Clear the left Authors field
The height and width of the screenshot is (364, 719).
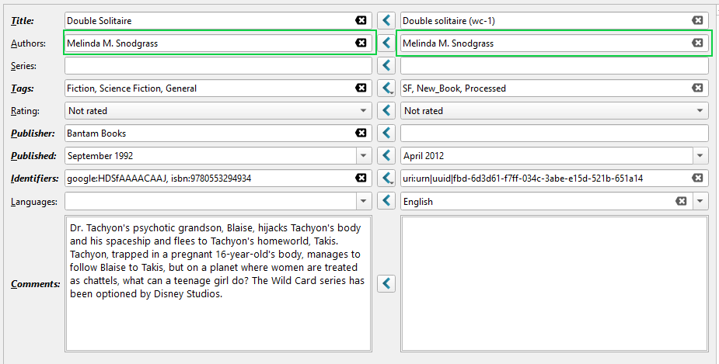[361, 43]
